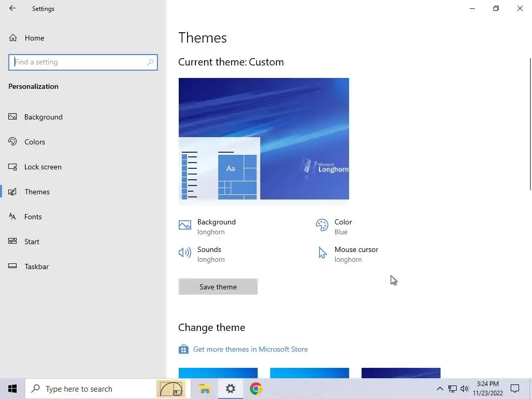
Task: Click the Background picture icon under the preview
Action: tap(185, 225)
